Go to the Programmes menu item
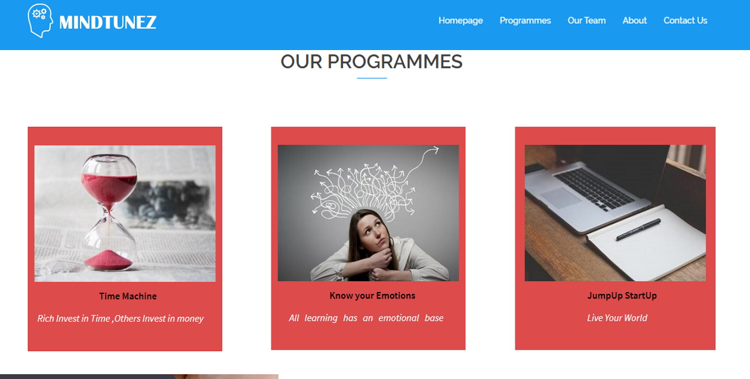The width and height of the screenshot is (750, 379). click(525, 20)
